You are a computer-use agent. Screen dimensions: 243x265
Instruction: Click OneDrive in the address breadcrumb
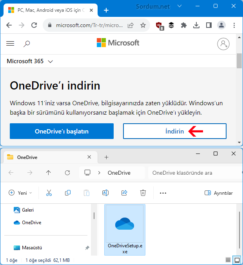click(119, 173)
